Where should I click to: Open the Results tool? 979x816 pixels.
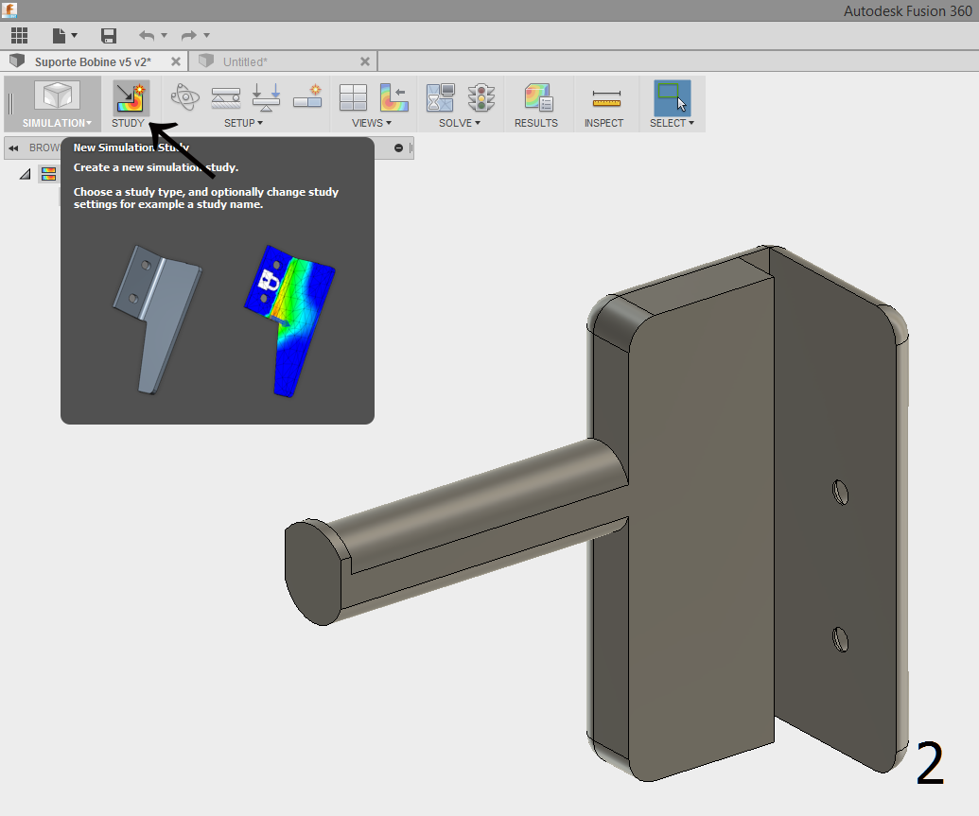click(x=537, y=97)
